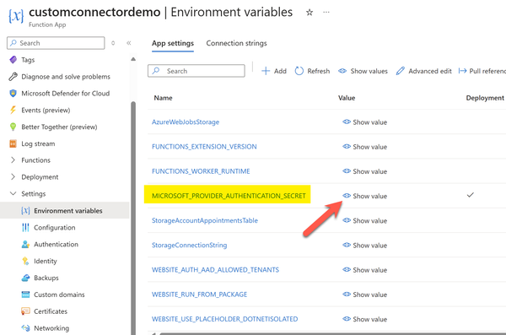Add a new app setting

tap(273, 71)
